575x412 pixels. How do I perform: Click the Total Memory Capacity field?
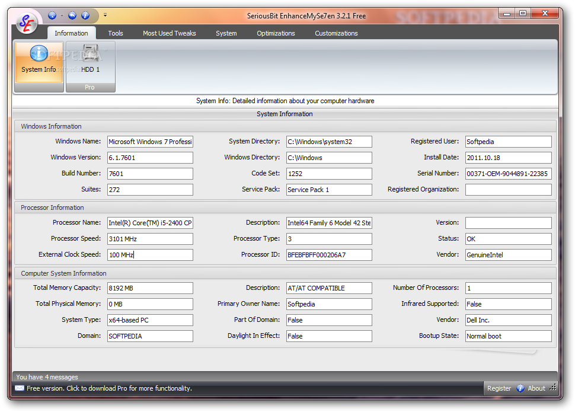tap(151, 288)
